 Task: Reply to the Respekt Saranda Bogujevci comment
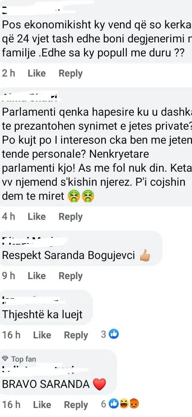click(x=71, y=276)
